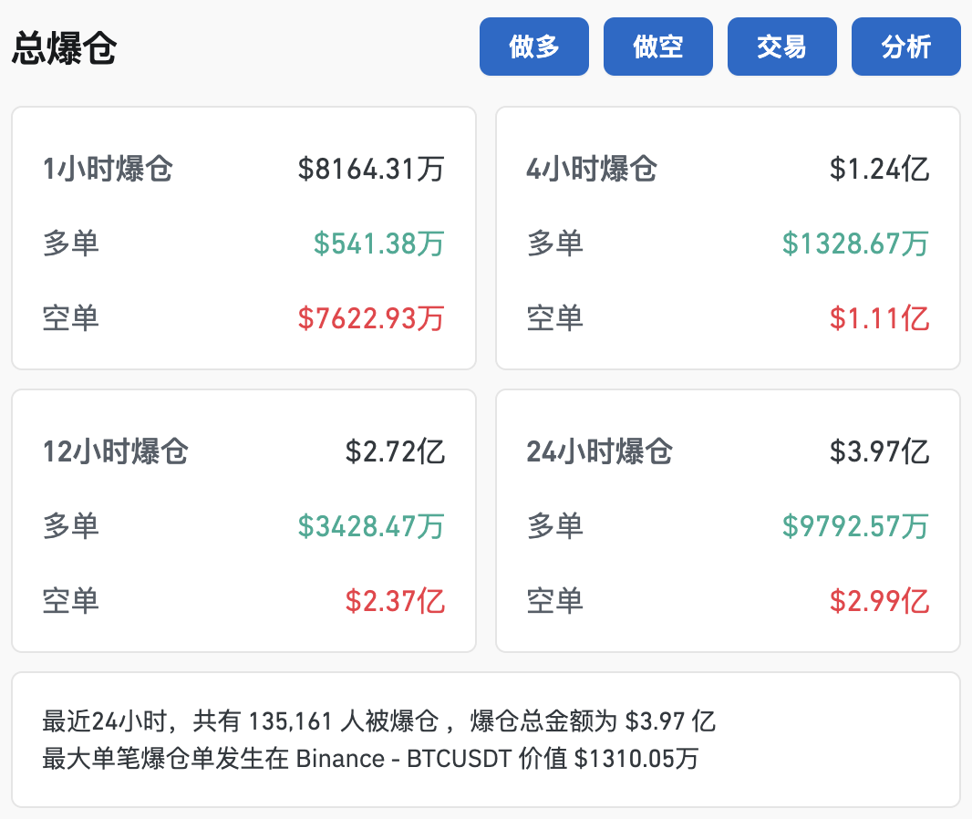The height and width of the screenshot is (819, 972).
Task: Open the 分析 (Analysis) action
Action: tap(905, 46)
